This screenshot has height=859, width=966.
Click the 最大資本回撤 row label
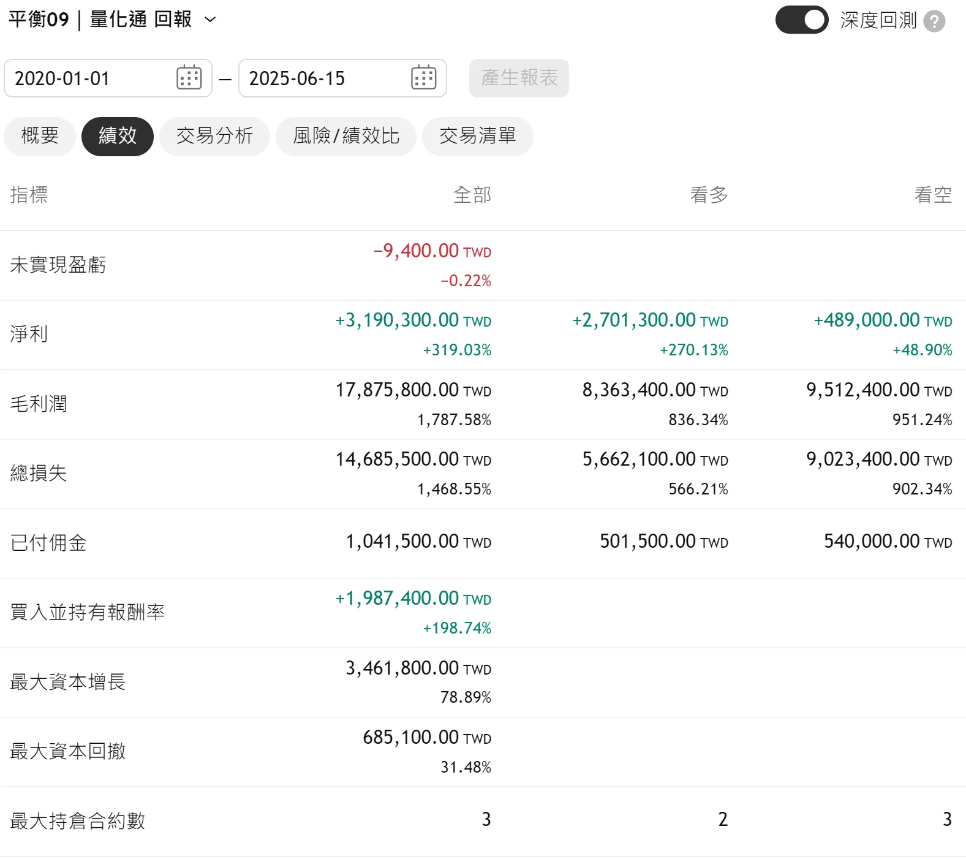click(x=68, y=751)
